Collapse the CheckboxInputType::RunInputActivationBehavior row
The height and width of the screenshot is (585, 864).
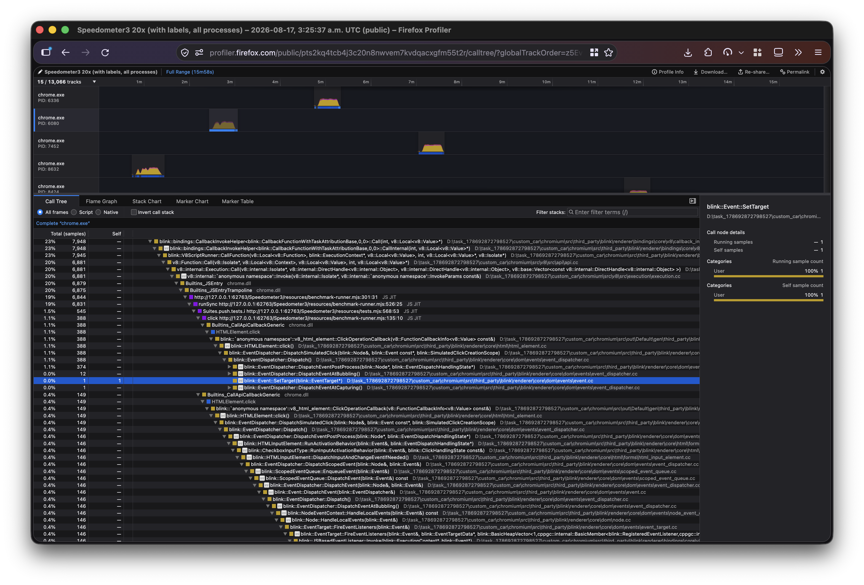pos(233,450)
